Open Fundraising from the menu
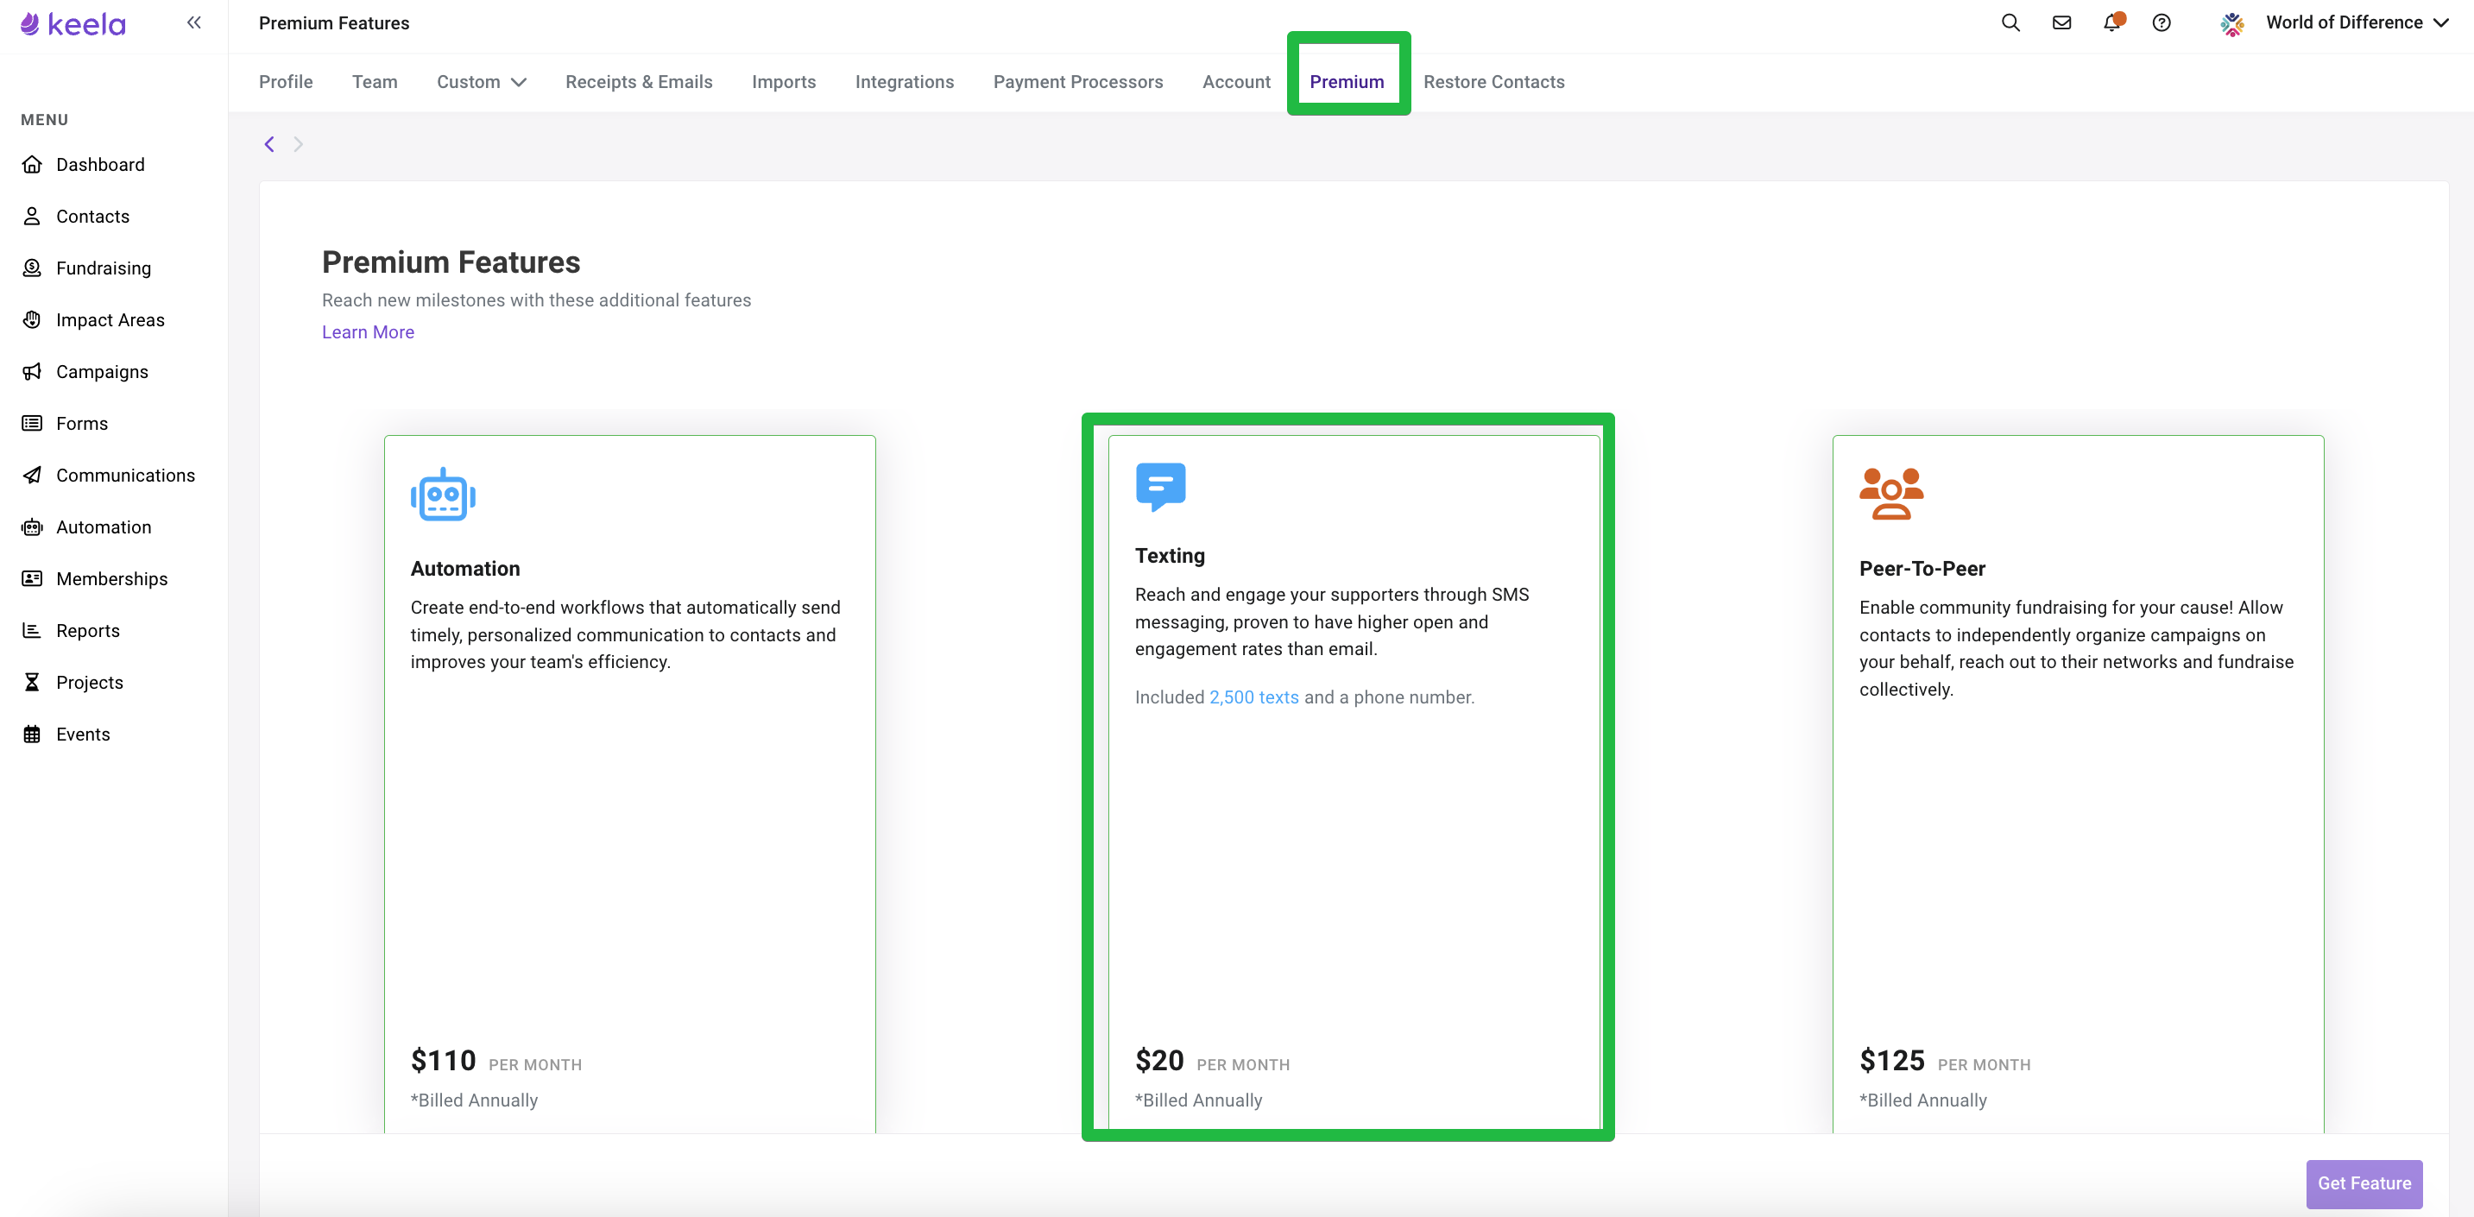The height and width of the screenshot is (1217, 2474). (x=103, y=268)
